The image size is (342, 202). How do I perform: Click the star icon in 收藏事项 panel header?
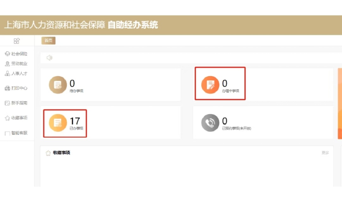48,153
